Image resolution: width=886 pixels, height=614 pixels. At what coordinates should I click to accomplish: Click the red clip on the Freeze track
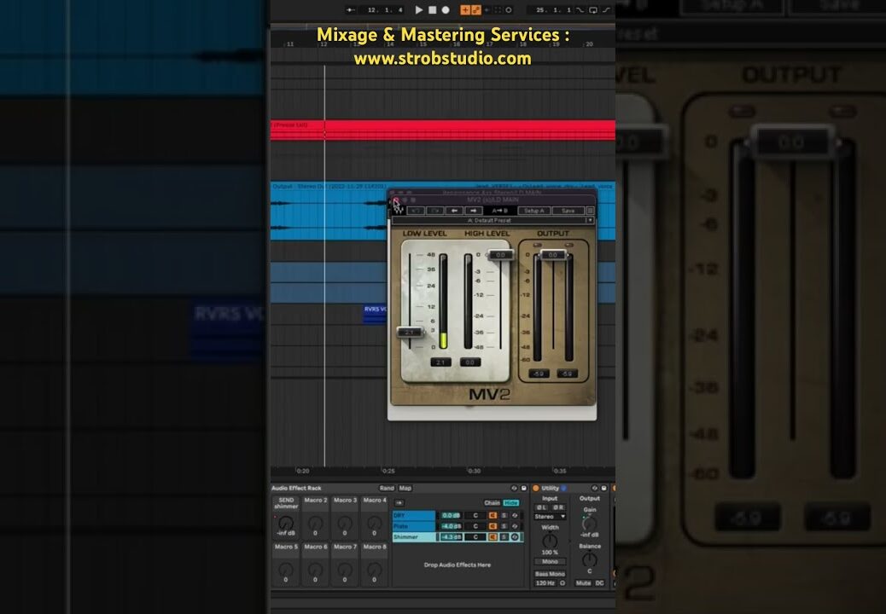click(443, 130)
